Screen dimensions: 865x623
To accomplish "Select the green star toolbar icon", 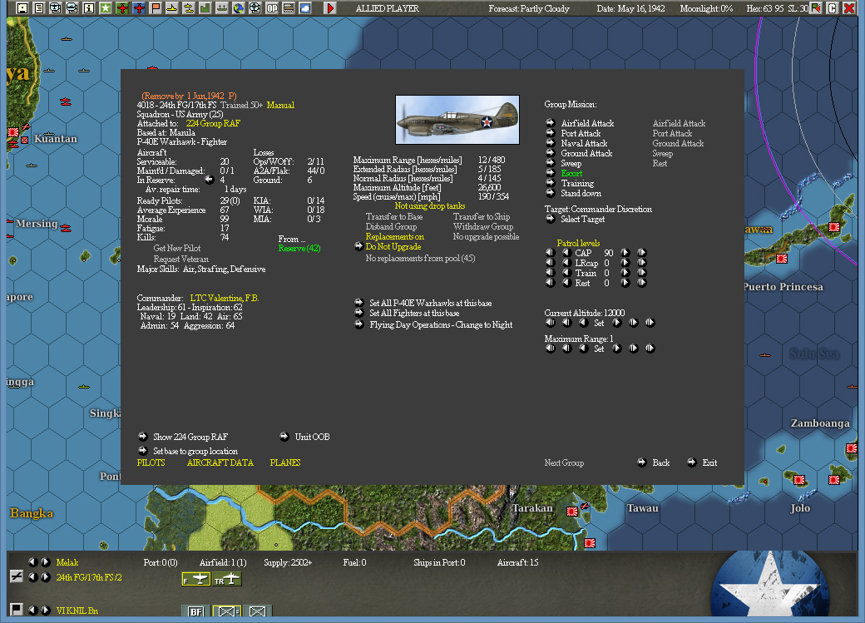I will coord(107,7).
